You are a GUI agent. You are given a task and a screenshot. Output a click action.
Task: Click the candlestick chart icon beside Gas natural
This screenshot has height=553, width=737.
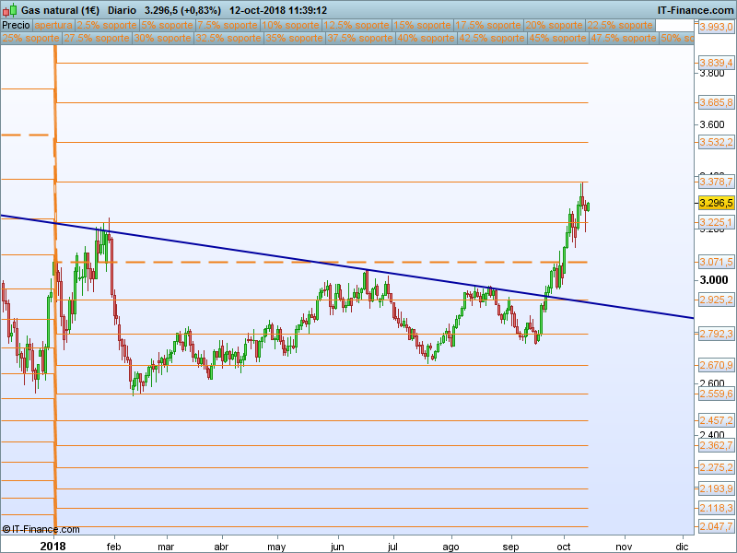(9, 10)
